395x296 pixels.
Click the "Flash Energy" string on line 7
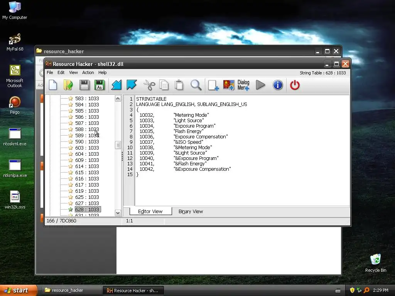pyautogui.click(x=188, y=131)
